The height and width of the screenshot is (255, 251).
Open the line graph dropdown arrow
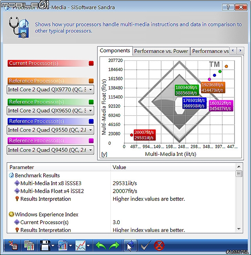88,246
